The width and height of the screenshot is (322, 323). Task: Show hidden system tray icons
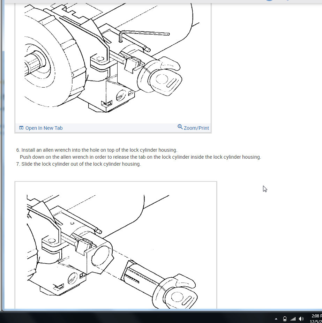click(276, 319)
